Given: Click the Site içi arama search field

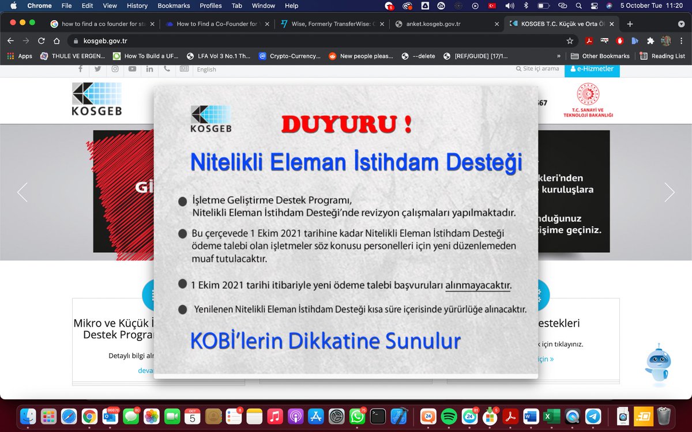Looking at the screenshot, I should (x=538, y=69).
